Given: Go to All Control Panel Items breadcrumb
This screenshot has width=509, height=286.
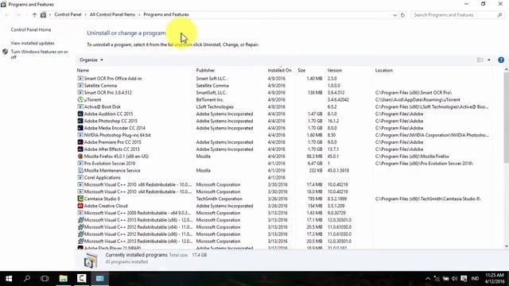Looking at the screenshot, I should [x=112, y=14].
